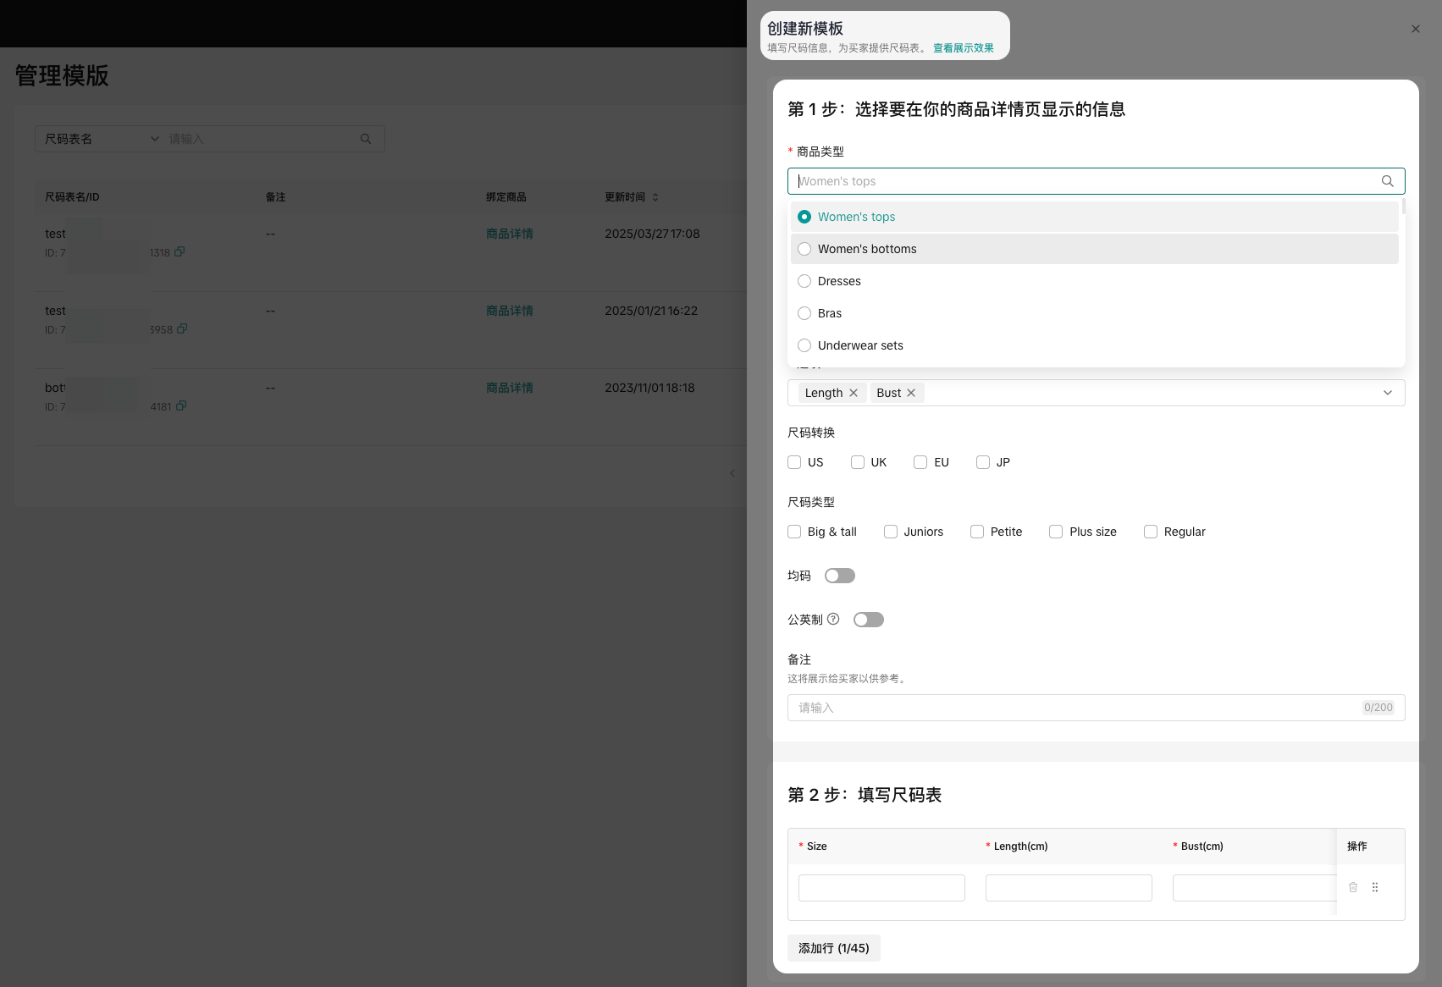
Task: Click the sort icon beside 更新时间
Action: (x=655, y=197)
